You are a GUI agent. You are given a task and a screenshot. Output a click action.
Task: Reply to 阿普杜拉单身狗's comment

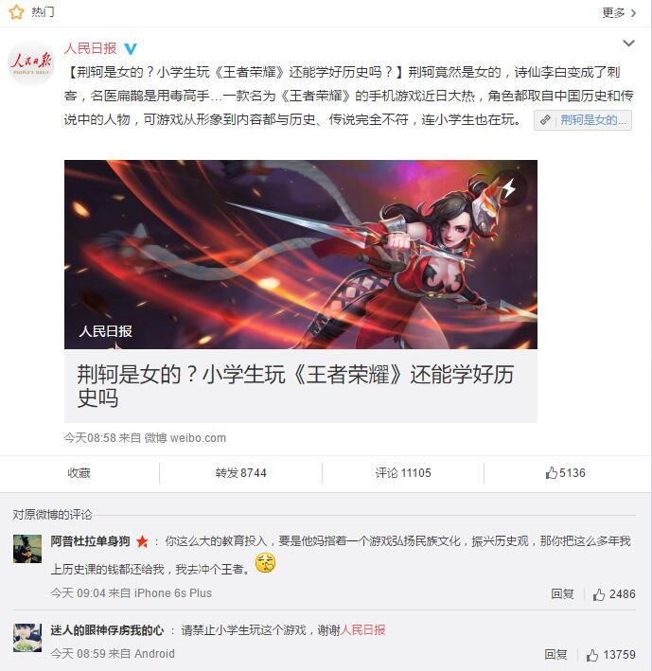[x=562, y=594]
